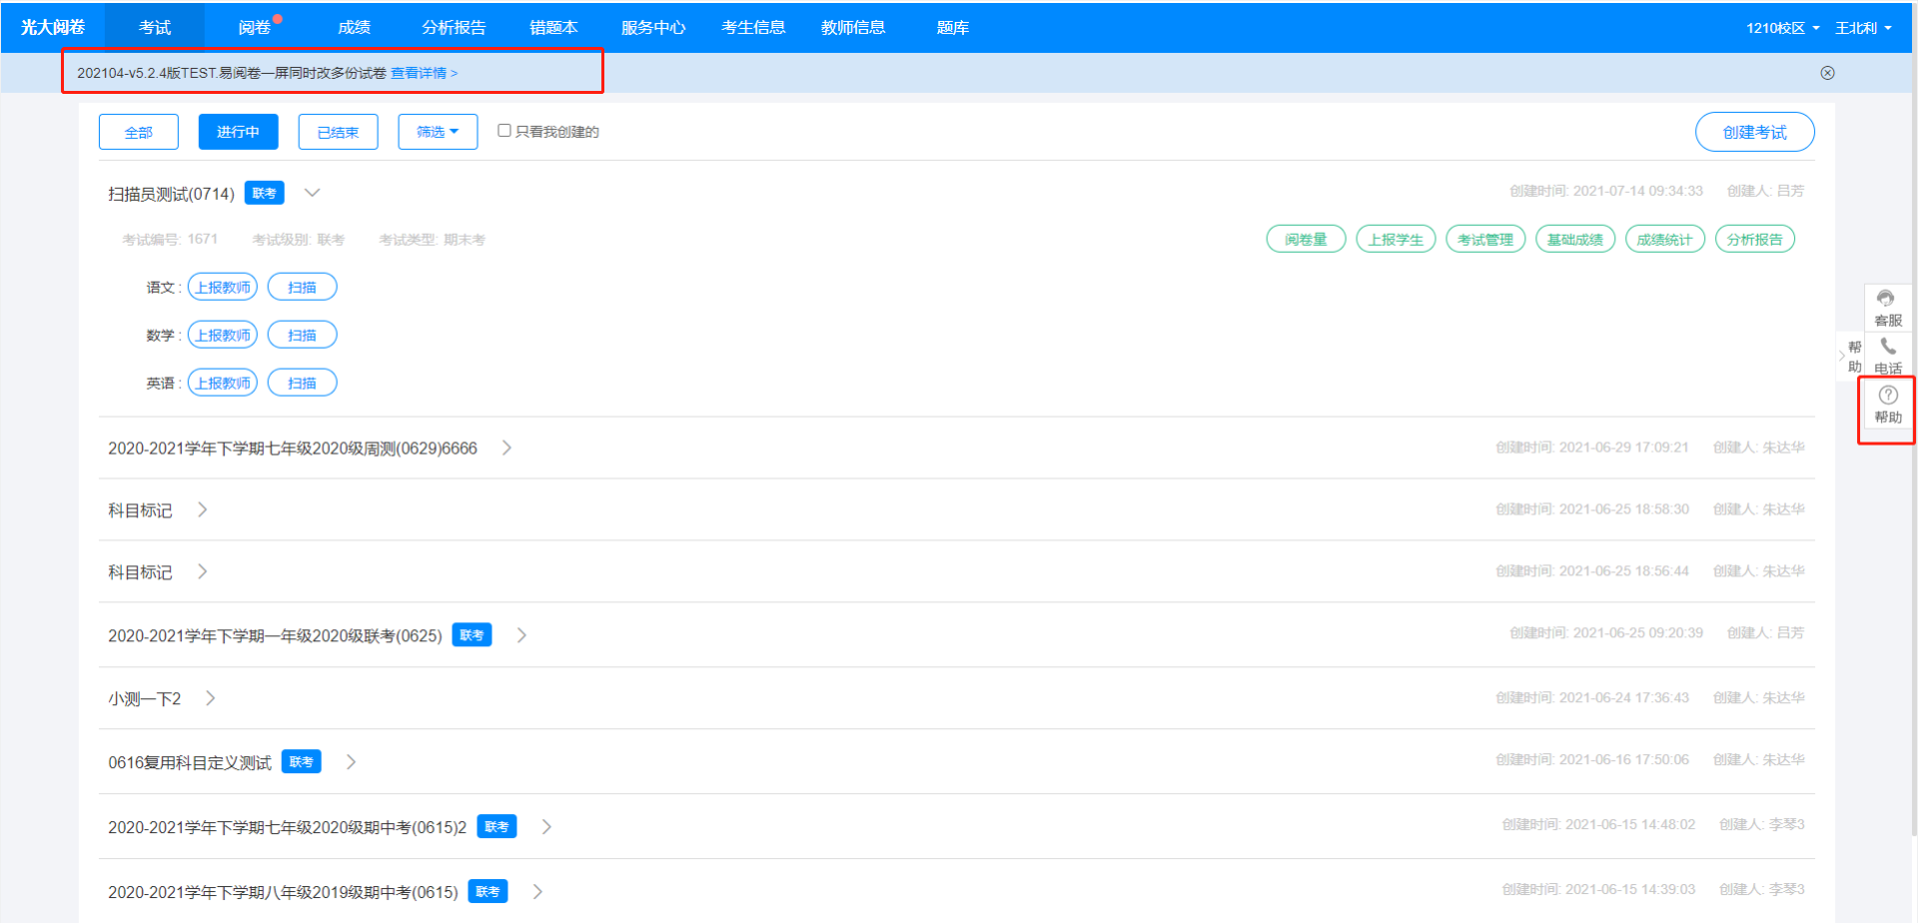
Task: Open the 王北利 user account menu
Action: (1862, 28)
